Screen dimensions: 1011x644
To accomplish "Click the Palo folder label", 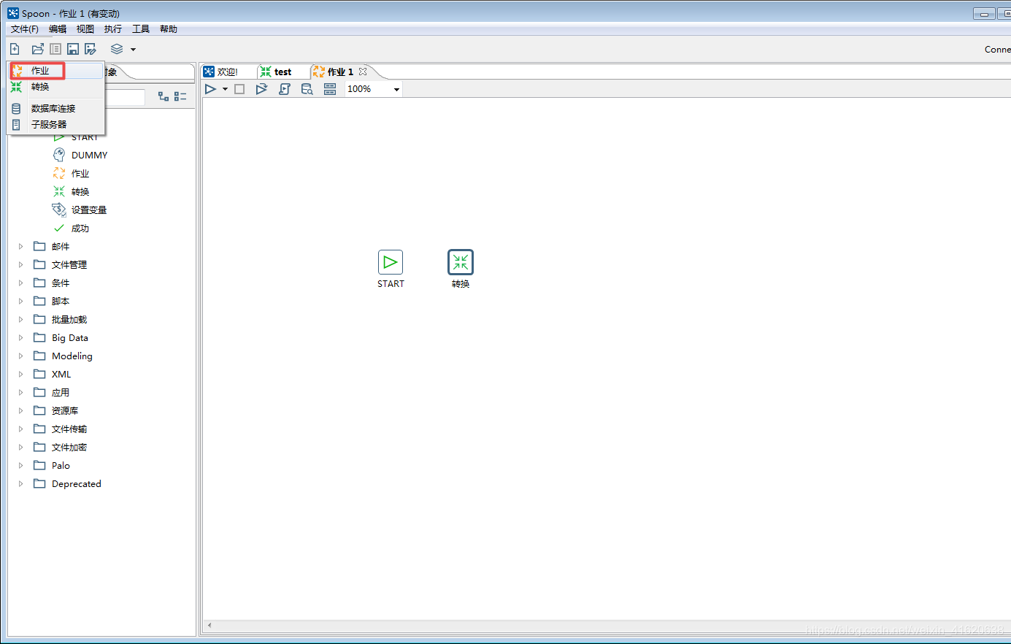I will coord(61,466).
